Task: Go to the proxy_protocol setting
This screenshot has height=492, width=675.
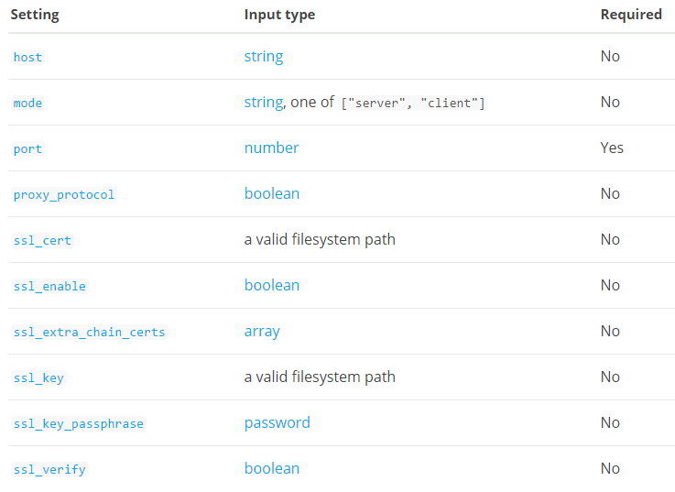Action: pos(64,194)
